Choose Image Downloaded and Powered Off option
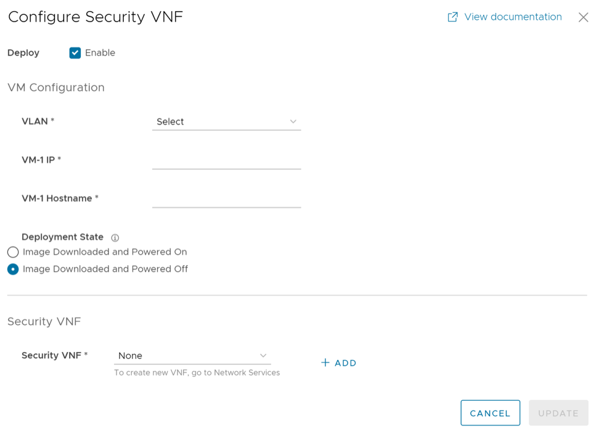 [13, 269]
